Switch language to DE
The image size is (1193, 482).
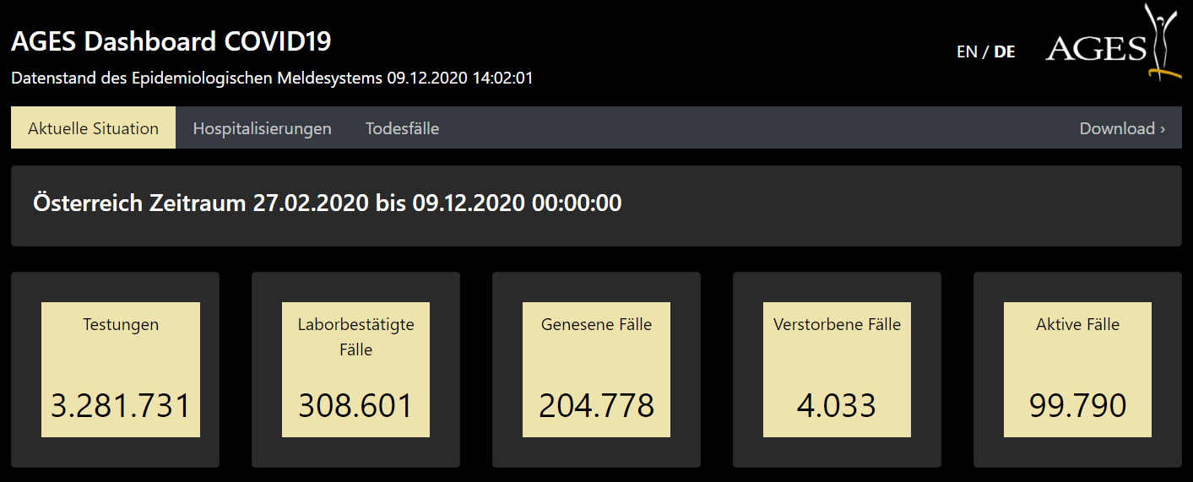point(1005,51)
